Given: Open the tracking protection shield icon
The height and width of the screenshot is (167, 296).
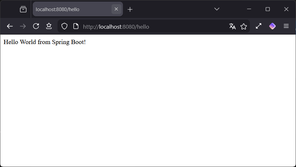Looking at the screenshot, I should tap(64, 26).
